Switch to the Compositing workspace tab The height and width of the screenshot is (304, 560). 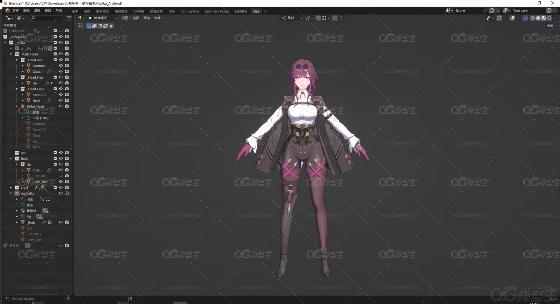click(189, 11)
